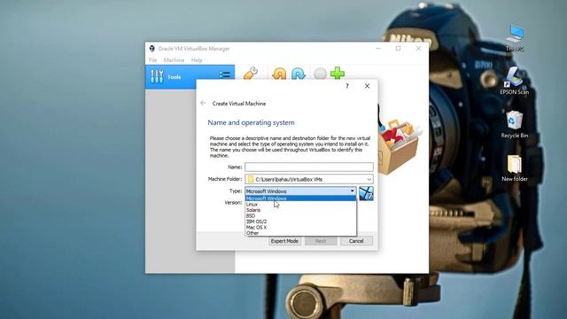Select Microsoft Windows in type list
Viewport: 567px width, 319px height.
click(x=300, y=198)
